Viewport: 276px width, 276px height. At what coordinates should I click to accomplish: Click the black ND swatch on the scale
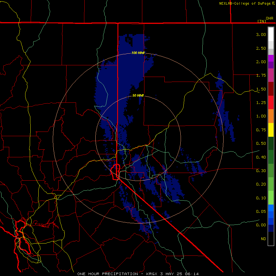(271, 239)
